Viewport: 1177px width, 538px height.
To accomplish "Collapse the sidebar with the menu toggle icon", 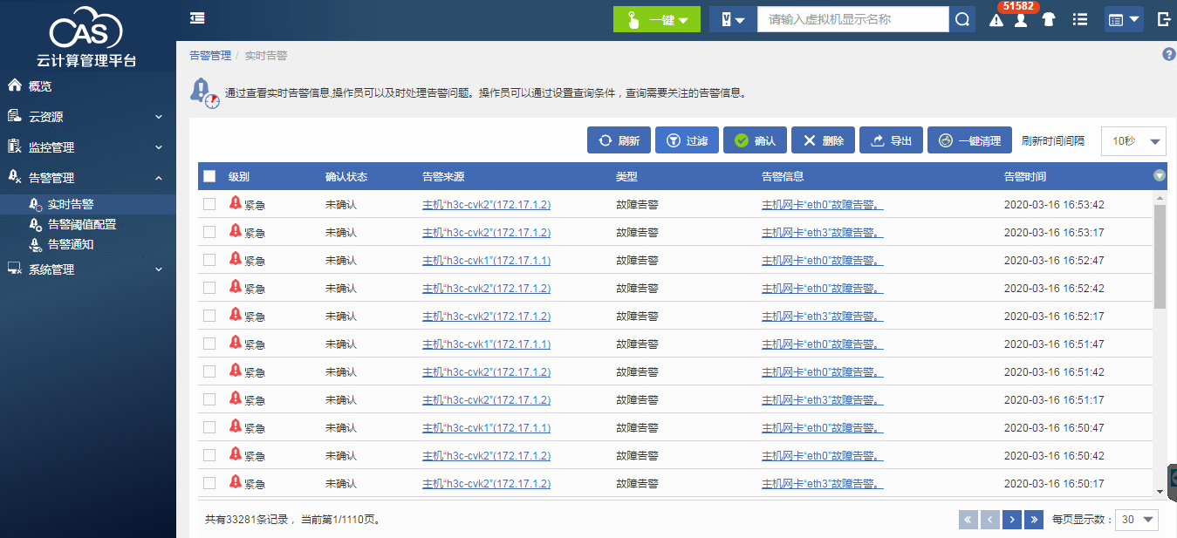I will coord(197,18).
